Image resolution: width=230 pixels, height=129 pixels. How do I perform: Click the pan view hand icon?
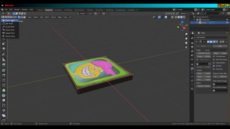[186, 38]
